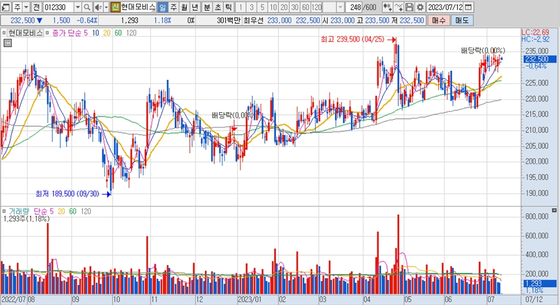Viewport: 560px width, 305px height.
Task: Open the custom interval dropdown arrow
Action: pyautogui.click(x=340, y=7)
